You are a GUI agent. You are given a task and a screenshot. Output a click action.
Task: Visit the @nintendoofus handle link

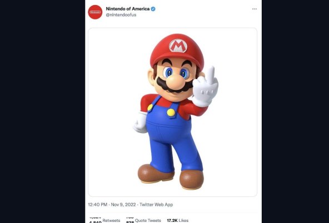point(121,15)
